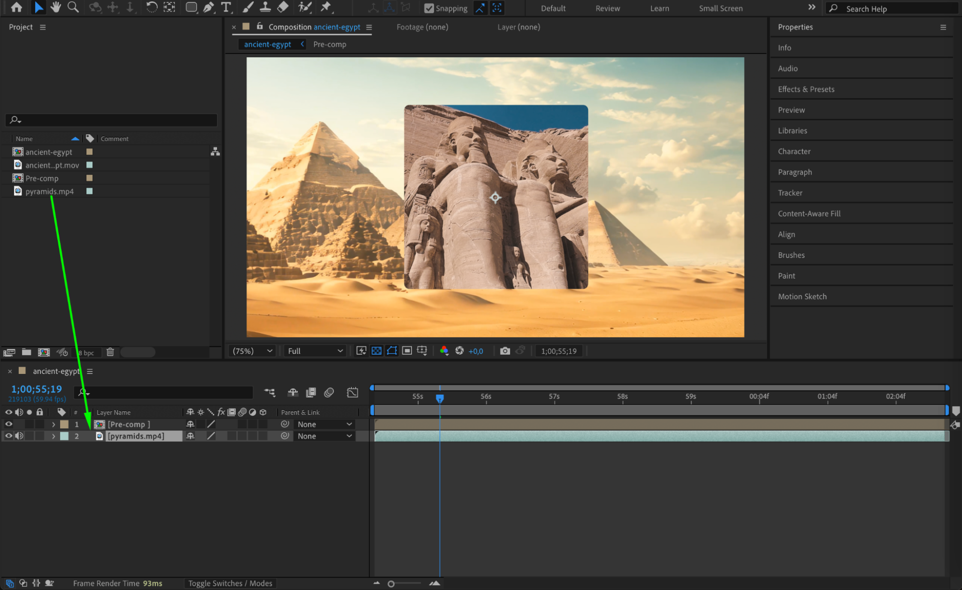Image resolution: width=962 pixels, height=590 pixels.
Task: Switch to the Review workspace
Action: [x=607, y=8]
